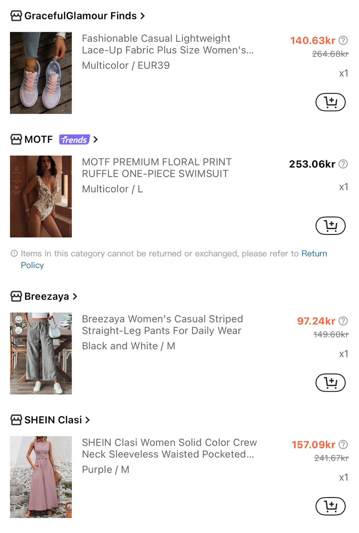Open price info for 140.63kr item
The height and width of the screenshot is (533, 359).
tap(343, 40)
